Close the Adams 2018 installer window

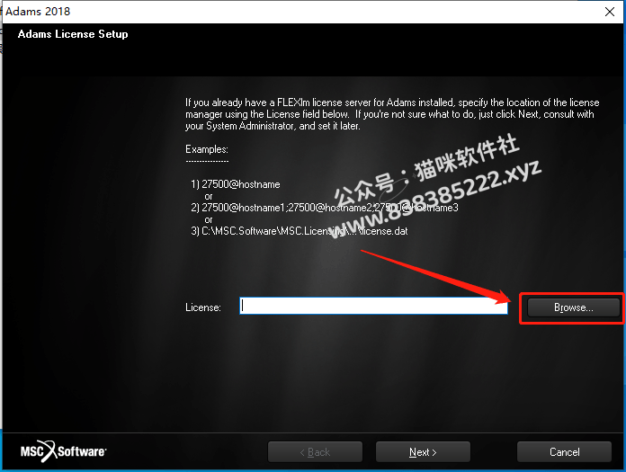click(610, 12)
